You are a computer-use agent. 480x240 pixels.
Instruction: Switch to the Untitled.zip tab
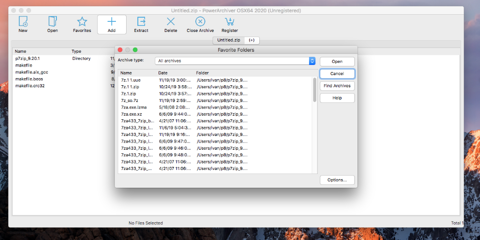(228, 40)
